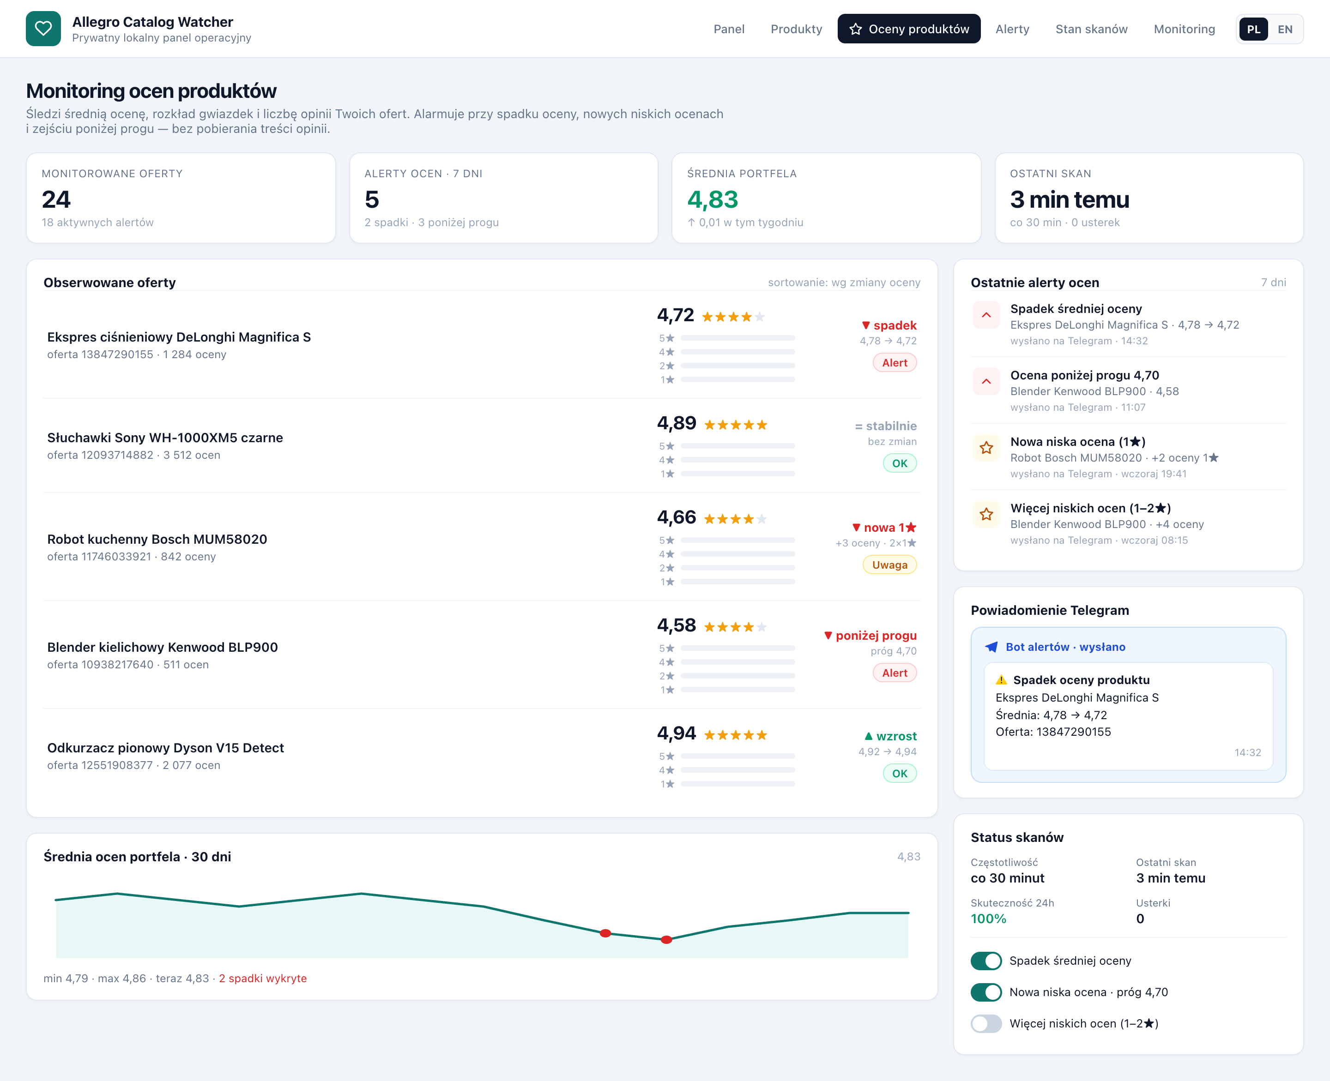Click 2 spadki wykryte text
The image size is (1330, 1081).
(263, 979)
